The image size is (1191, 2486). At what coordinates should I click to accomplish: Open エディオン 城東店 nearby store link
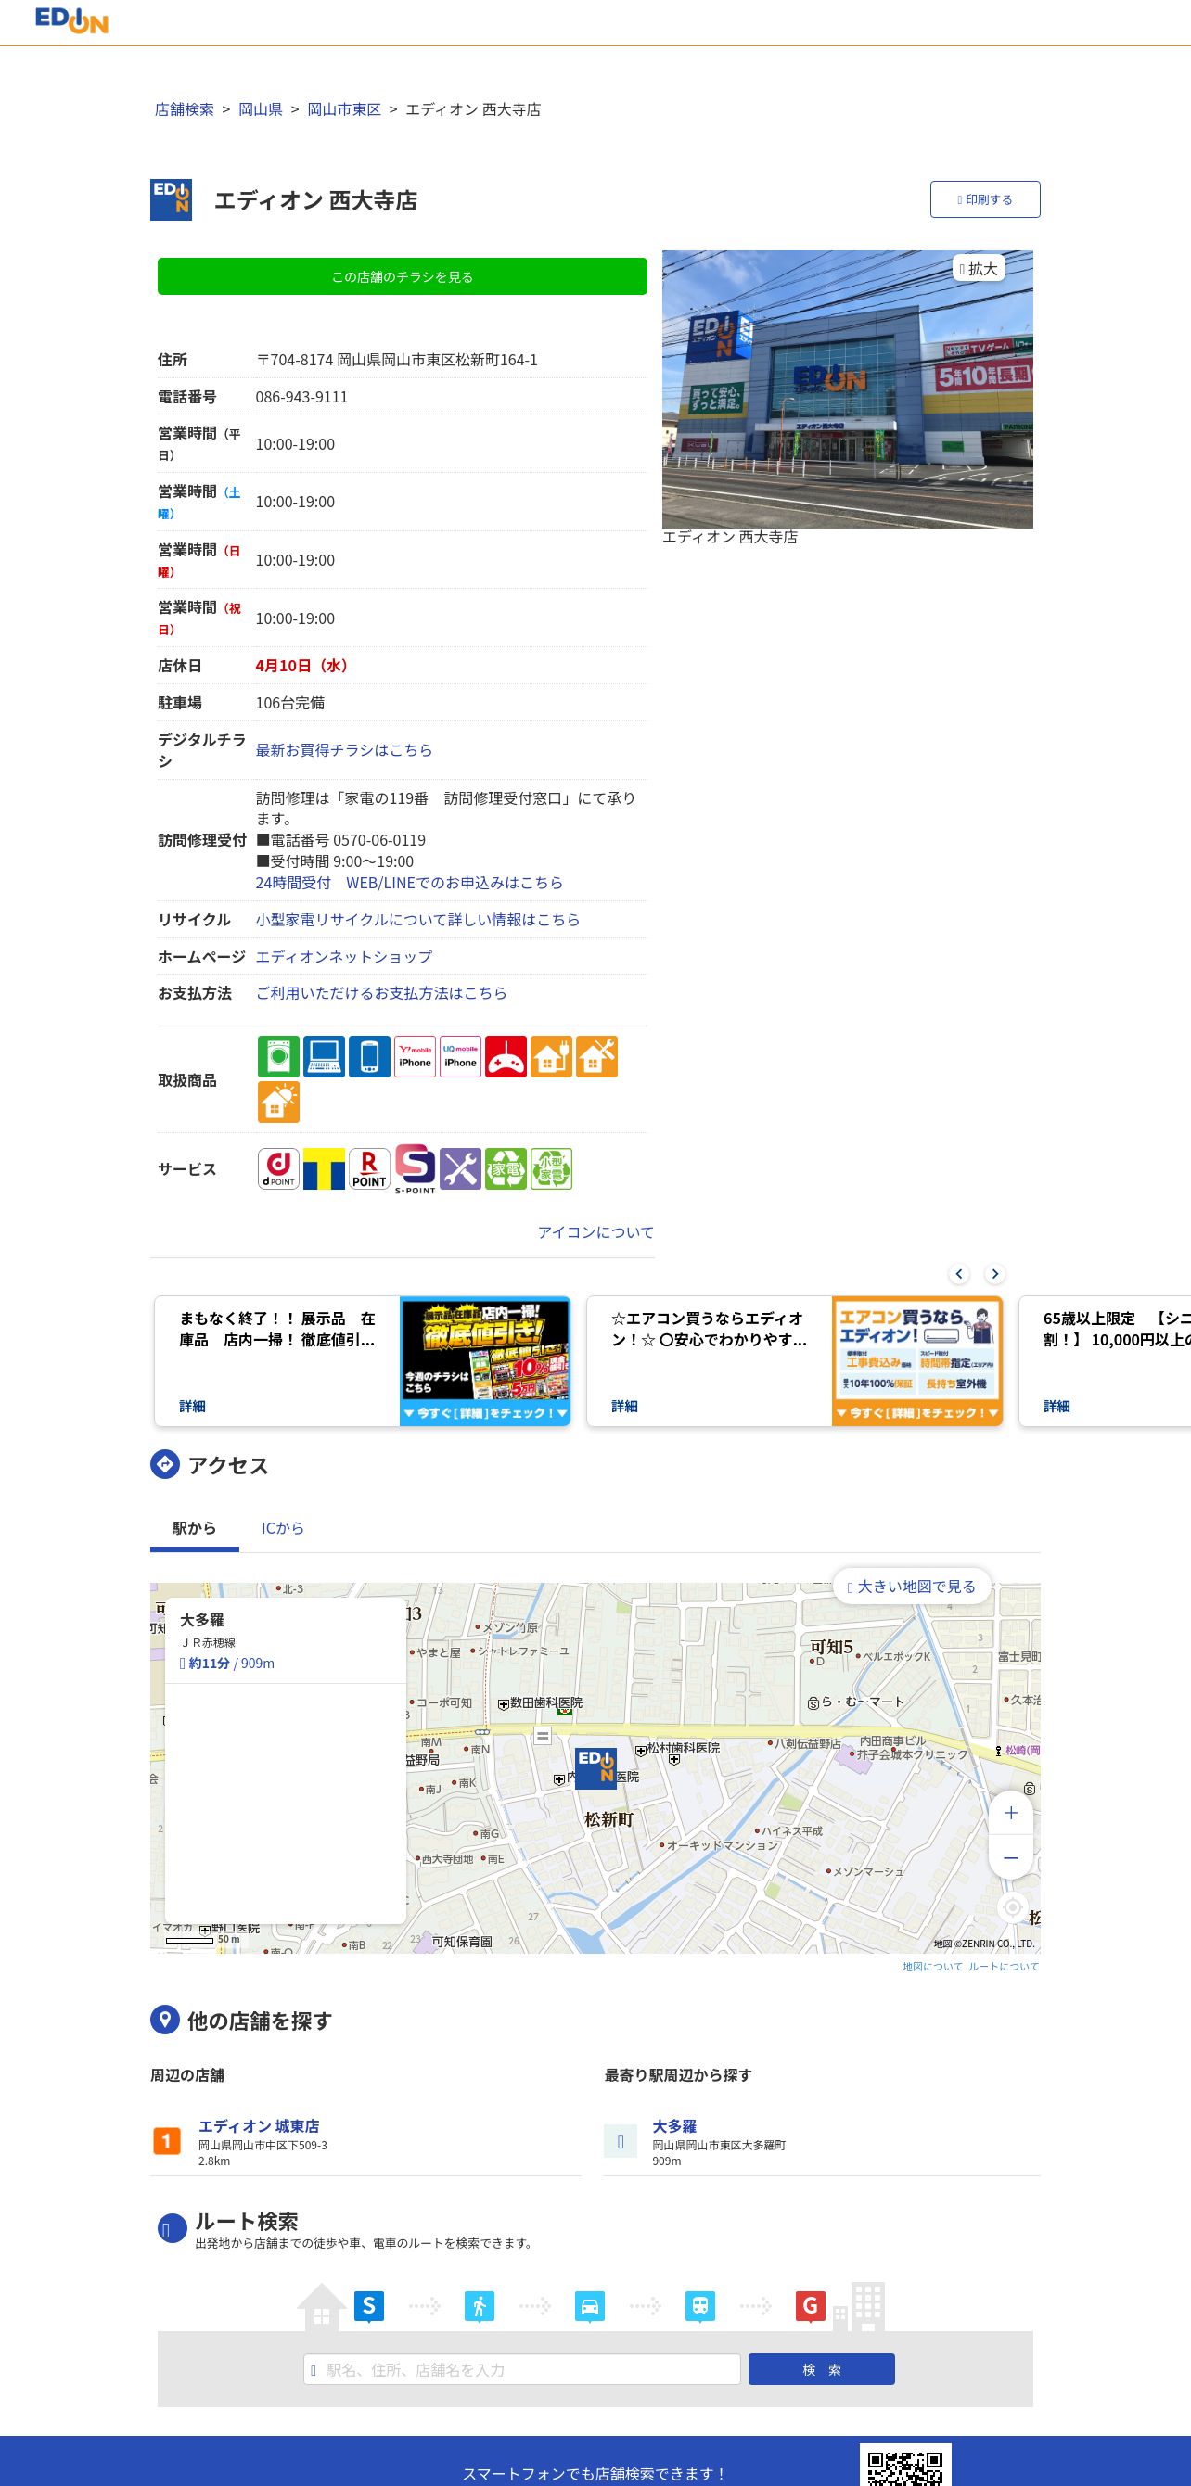[x=259, y=2126]
